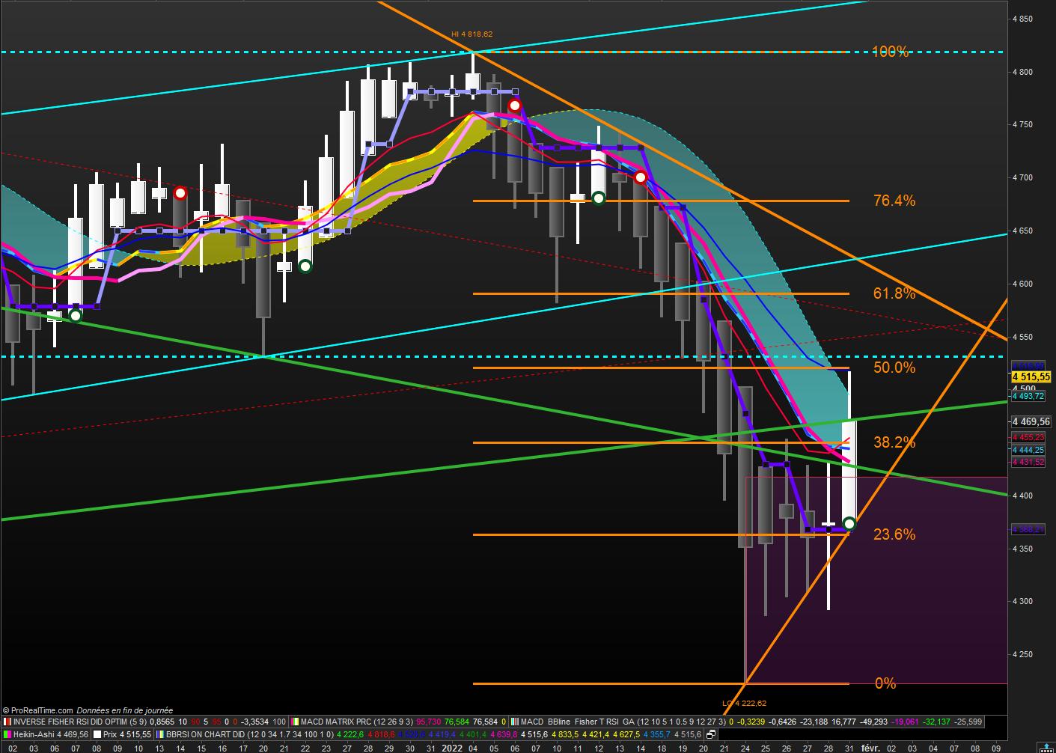
Task: Open the Heikin-Ashi legend label
Action: click(x=34, y=734)
